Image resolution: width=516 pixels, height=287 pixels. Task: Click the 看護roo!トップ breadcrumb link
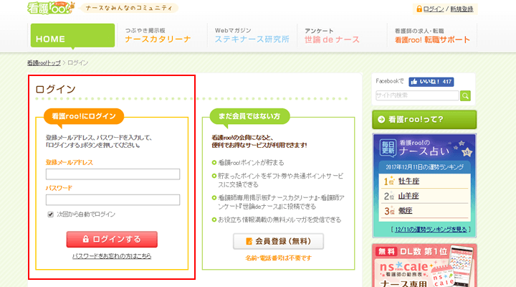pyautogui.click(x=44, y=63)
